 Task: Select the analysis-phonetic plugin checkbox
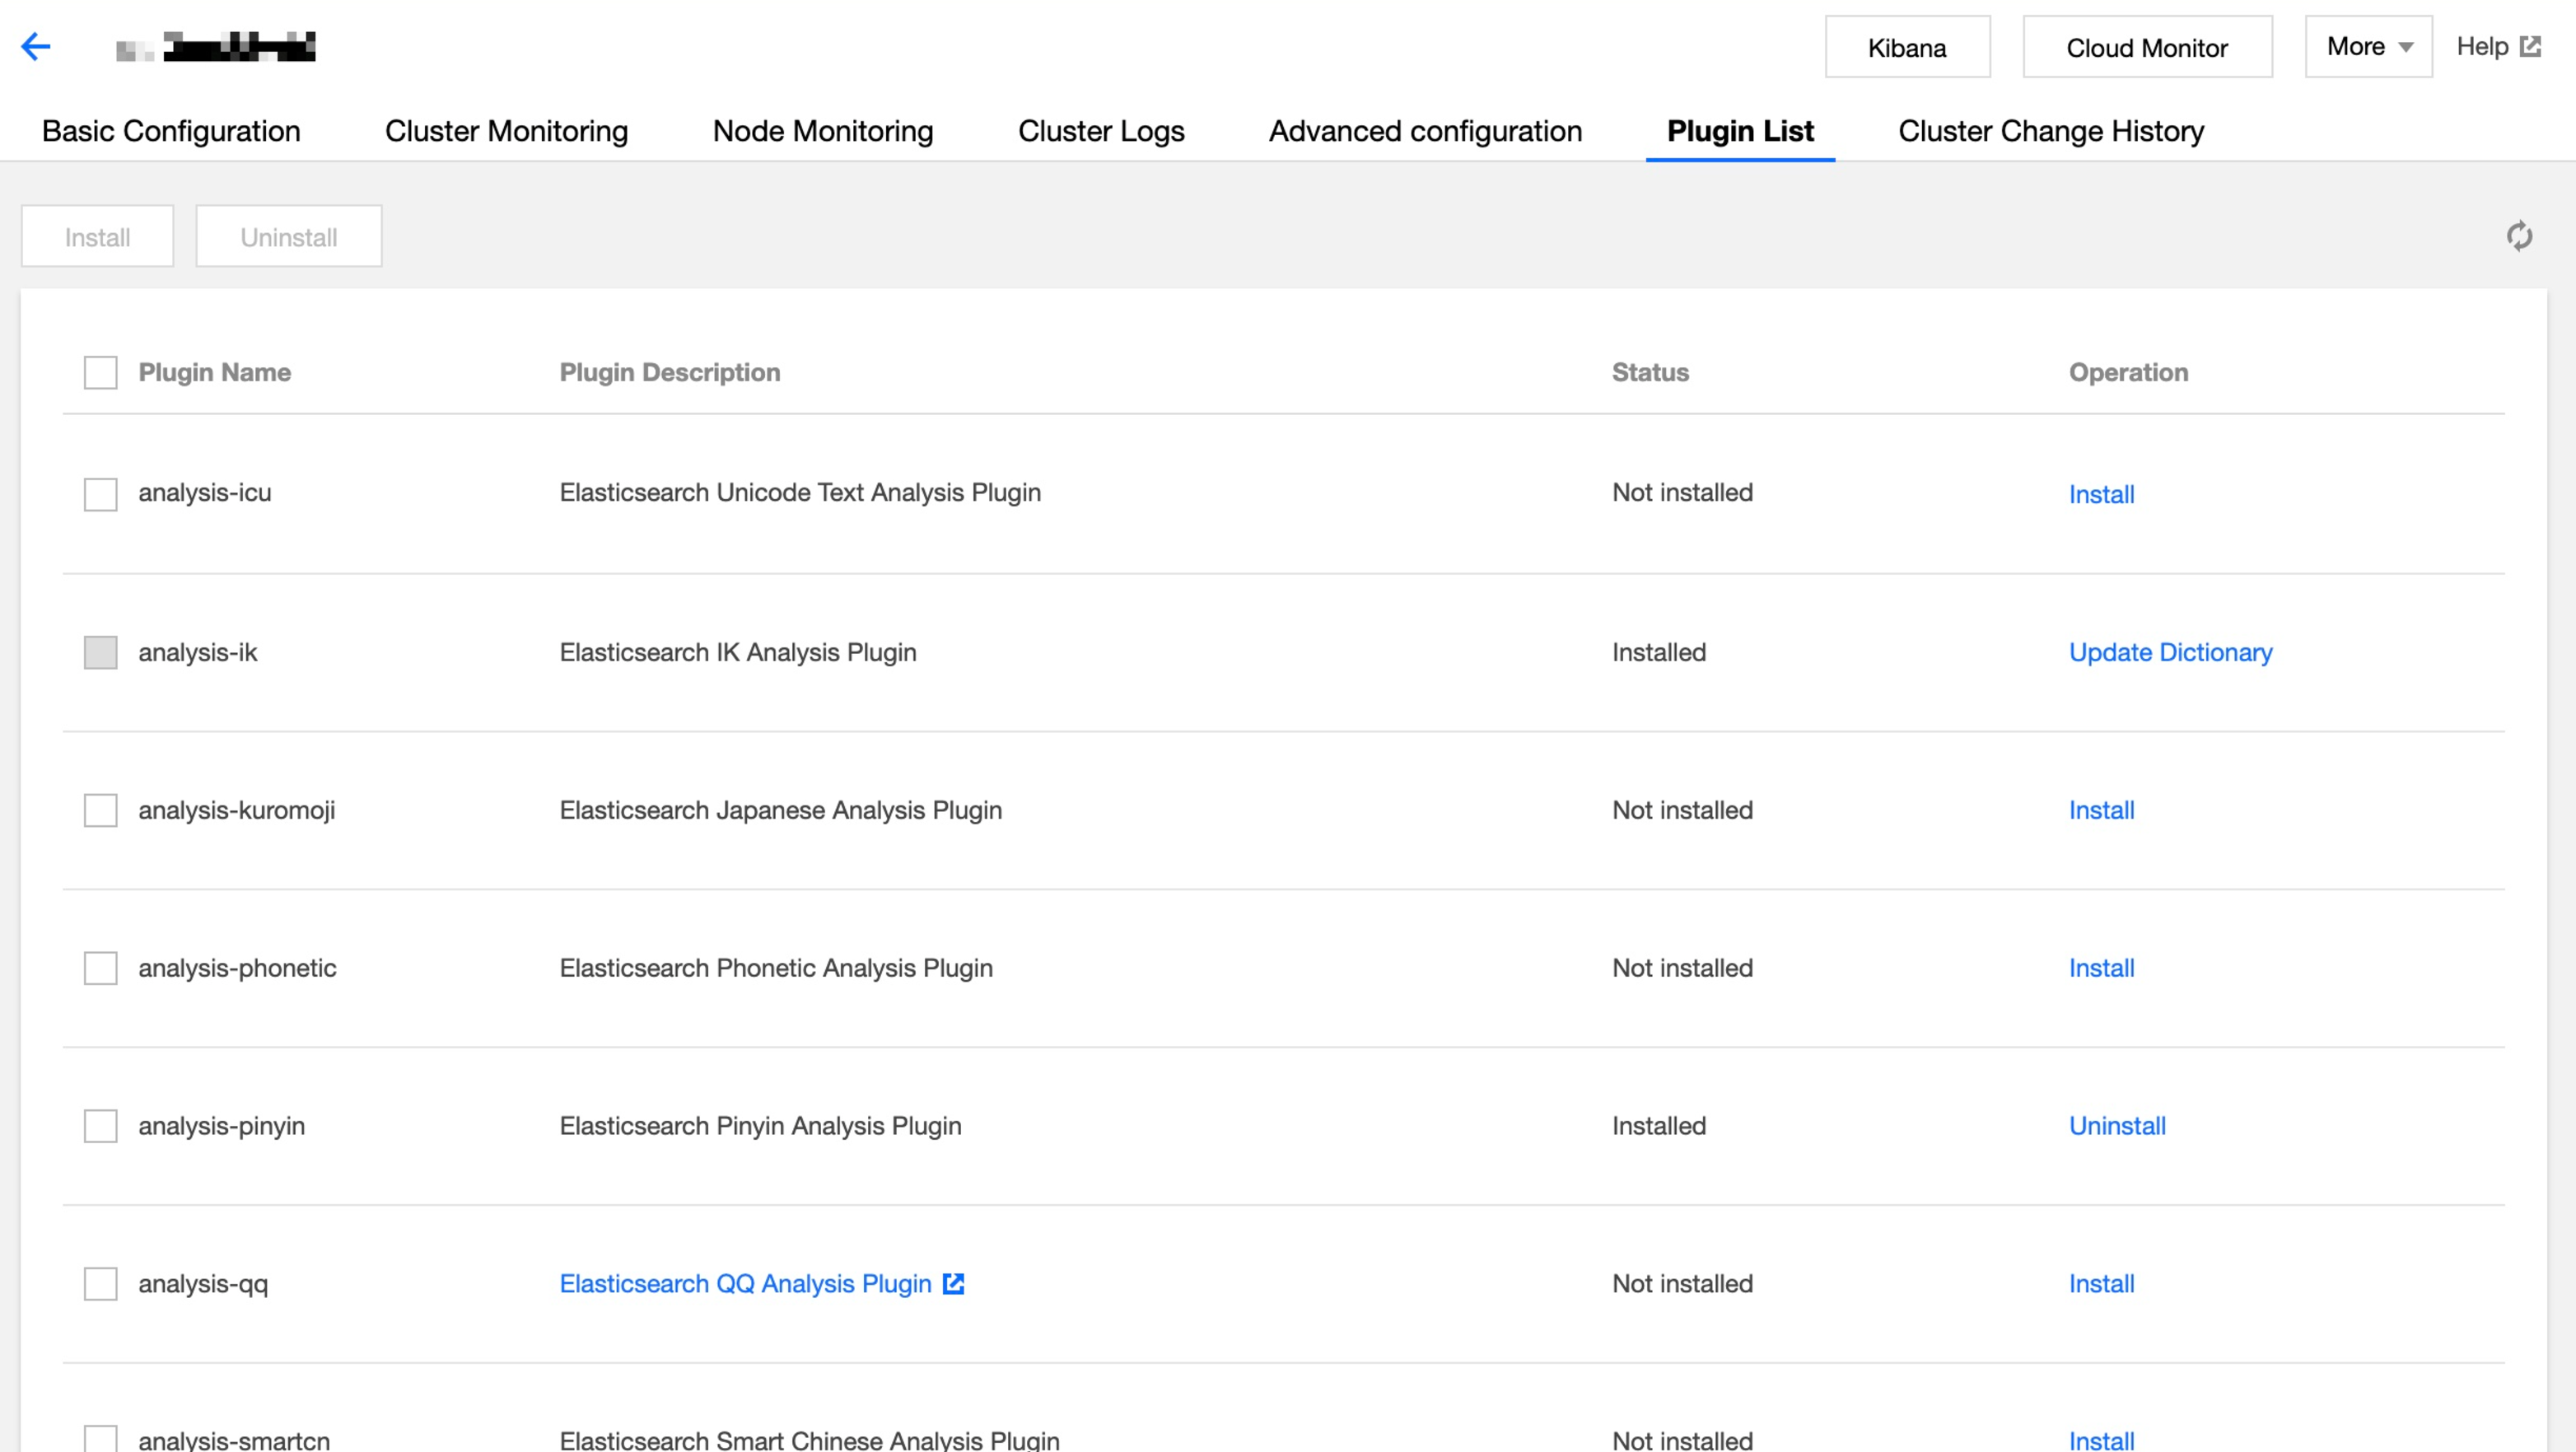[x=100, y=968]
